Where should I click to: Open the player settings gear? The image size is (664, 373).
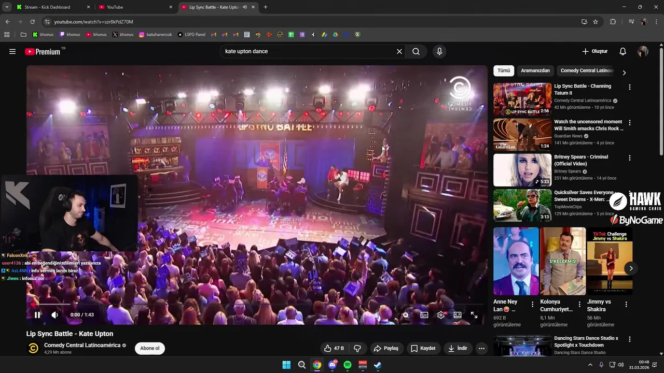(x=441, y=314)
